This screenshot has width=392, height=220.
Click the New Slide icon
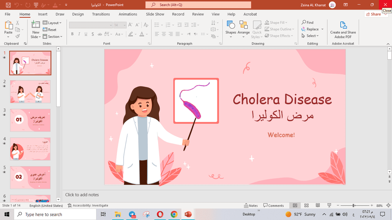pyautogui.click(x=36, y=25)
